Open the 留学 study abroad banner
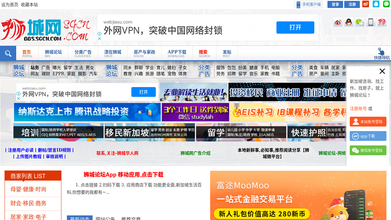This screenshot has height=220, width=391. (241, 132)
